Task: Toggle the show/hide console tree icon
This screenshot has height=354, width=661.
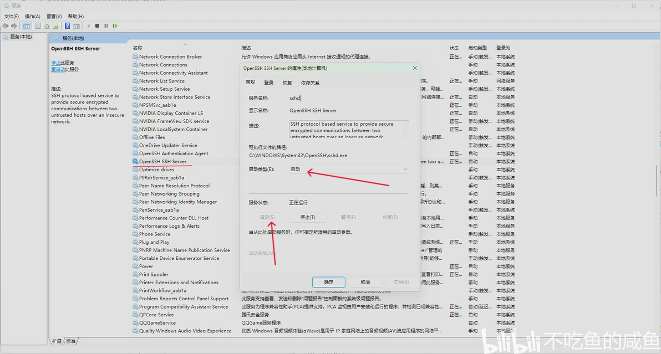Action: point(27,26)
